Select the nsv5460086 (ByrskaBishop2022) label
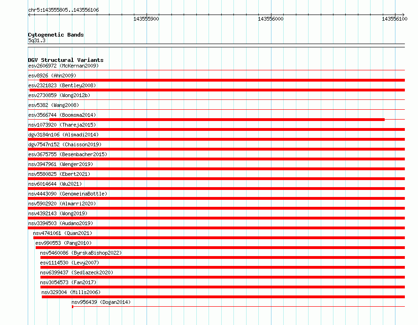The height and width of the screenshot is (325, 418). pyautogui.click(x=81, y=253)
